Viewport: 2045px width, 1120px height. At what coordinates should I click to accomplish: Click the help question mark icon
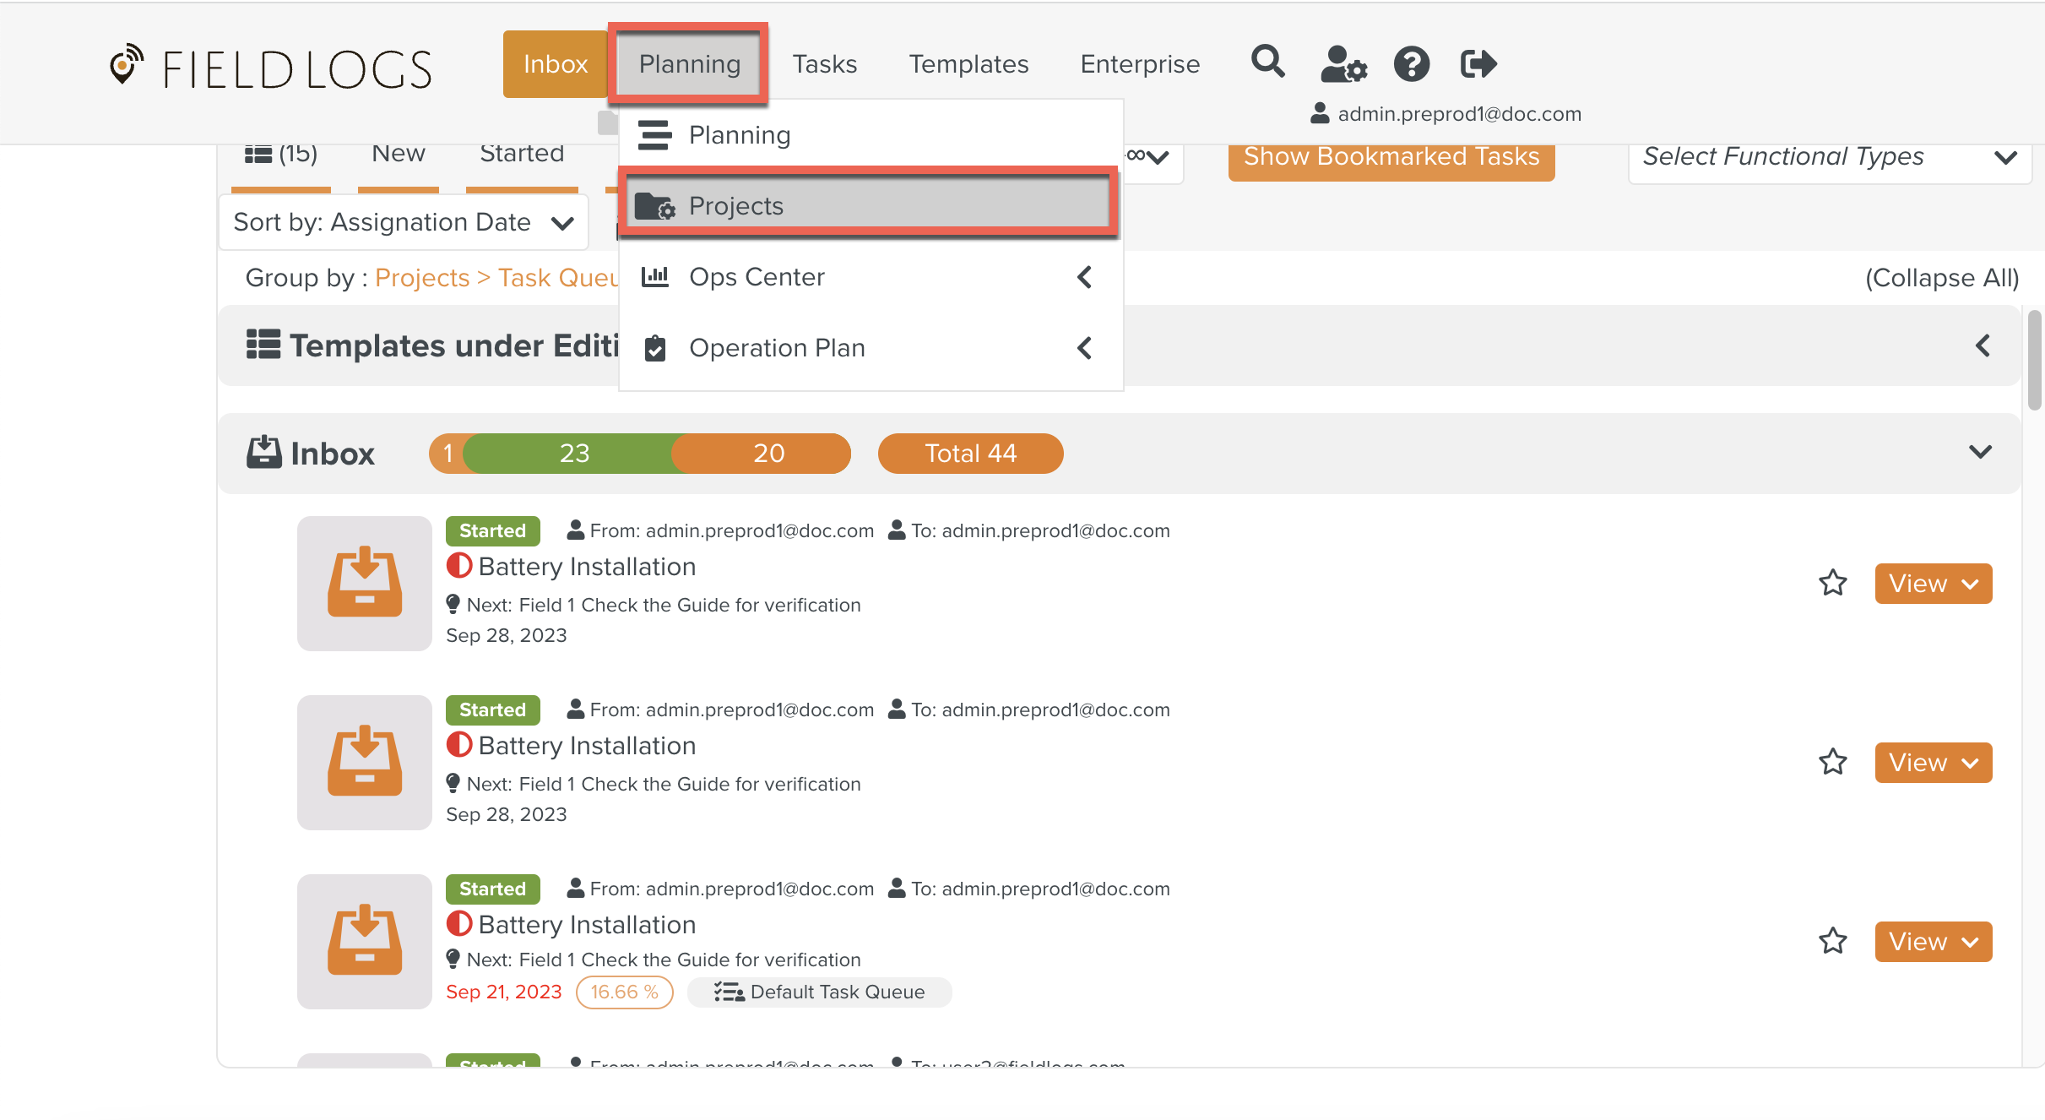click(1411, 64)
